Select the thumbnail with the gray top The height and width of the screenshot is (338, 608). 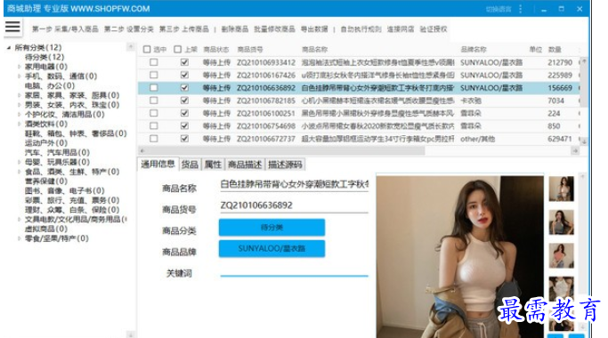click(x=561, y=222)
